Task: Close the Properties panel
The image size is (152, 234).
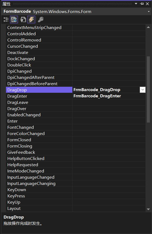Action: [147, 4]
